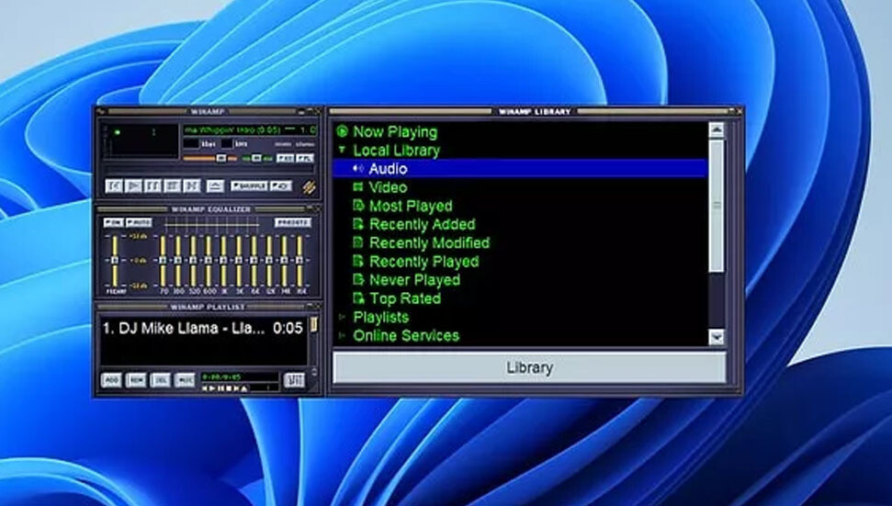This screenshot has height=506, width=892.
Task: Click the Previous track button
Action: [114, 186]
